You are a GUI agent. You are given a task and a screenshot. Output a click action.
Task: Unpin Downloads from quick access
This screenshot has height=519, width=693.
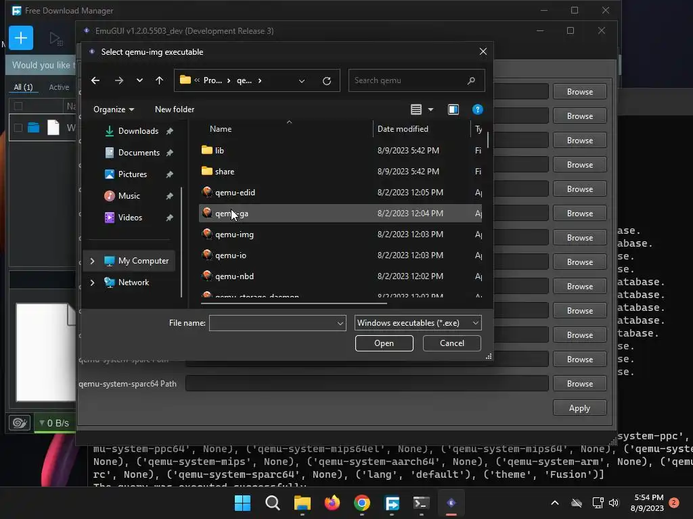170,131
